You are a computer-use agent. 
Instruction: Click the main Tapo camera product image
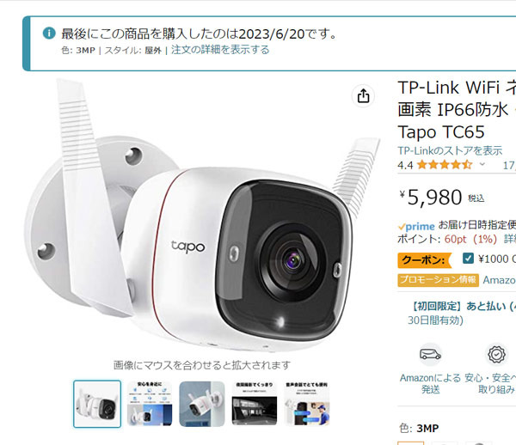(x=201, y=216)
